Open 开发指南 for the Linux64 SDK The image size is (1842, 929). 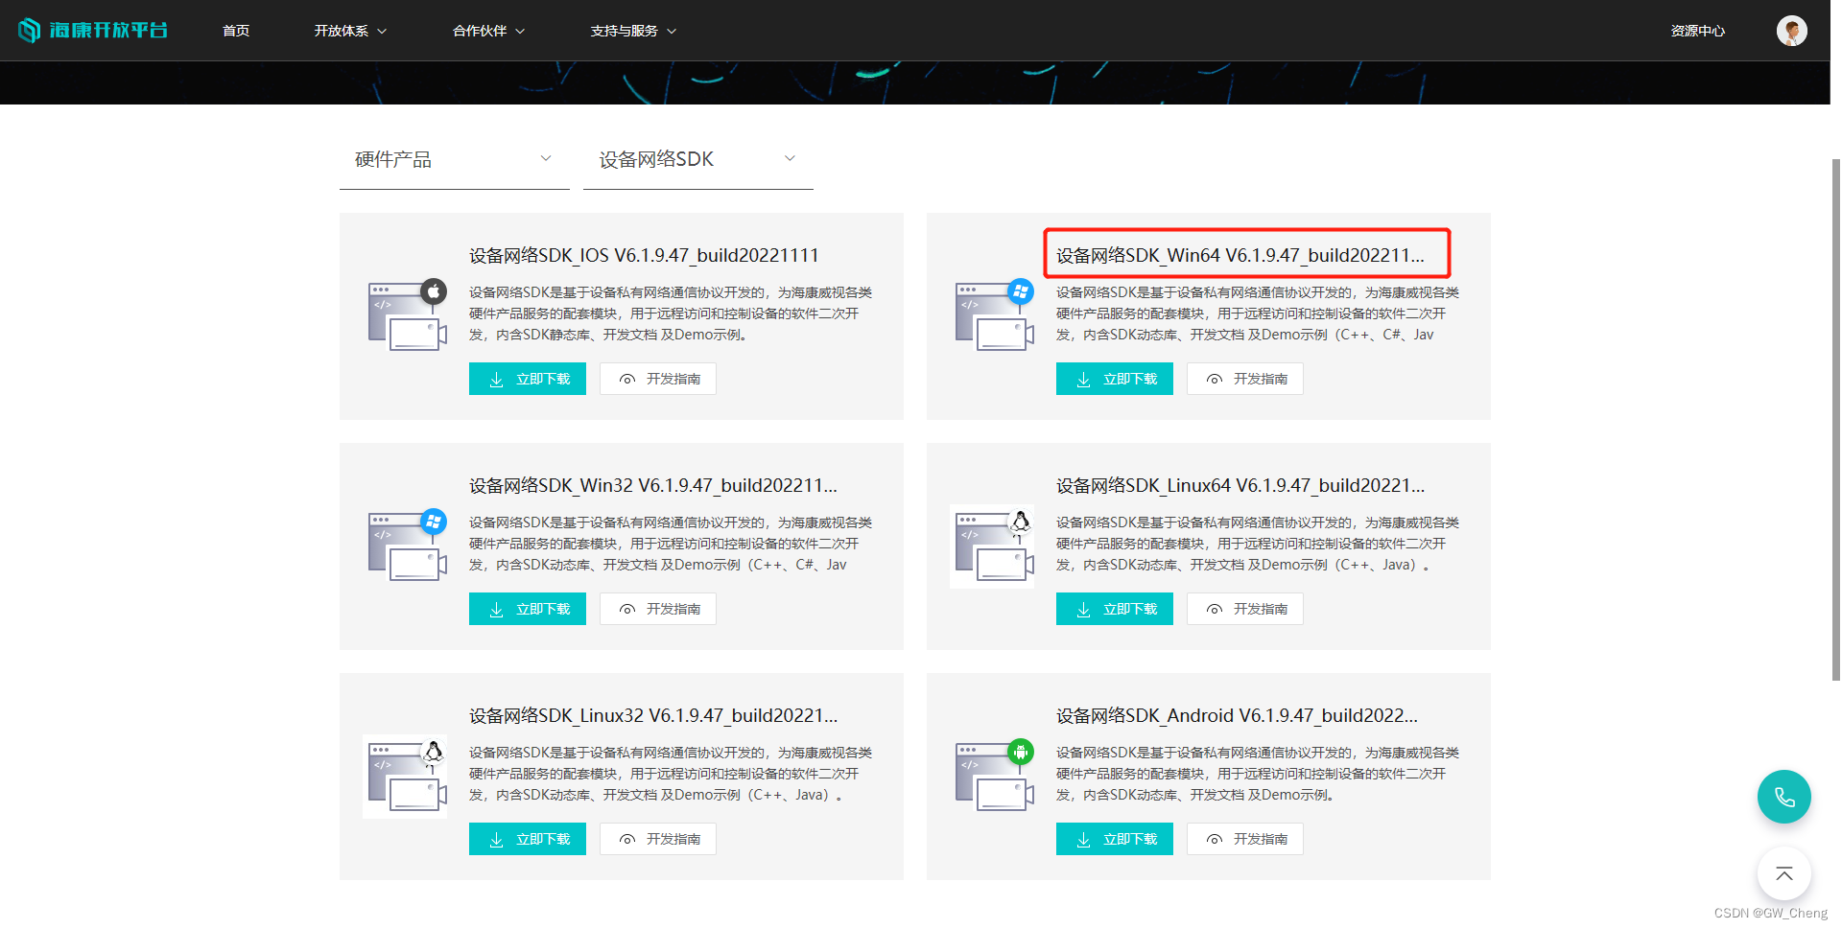(x=1245, y=609)
